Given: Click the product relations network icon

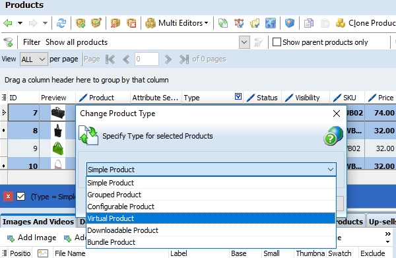Looking at the screenshot, I should (239, 23).
